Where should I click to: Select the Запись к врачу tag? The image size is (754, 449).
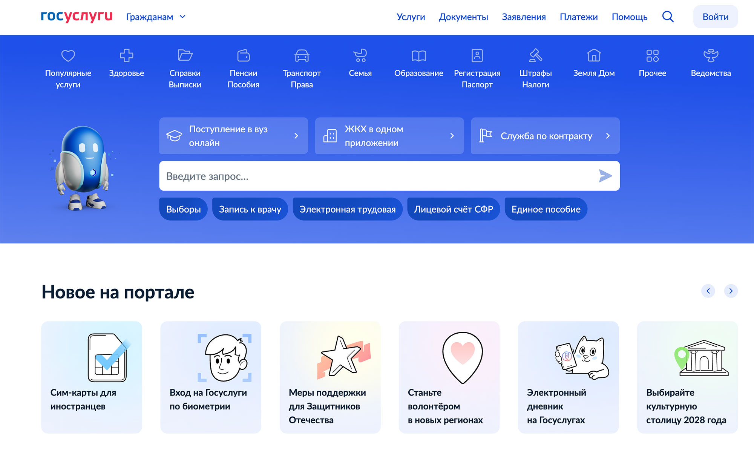click(250, 209)
